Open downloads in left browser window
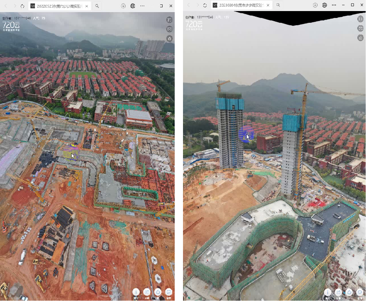The image size is (366, 301). 123,6
